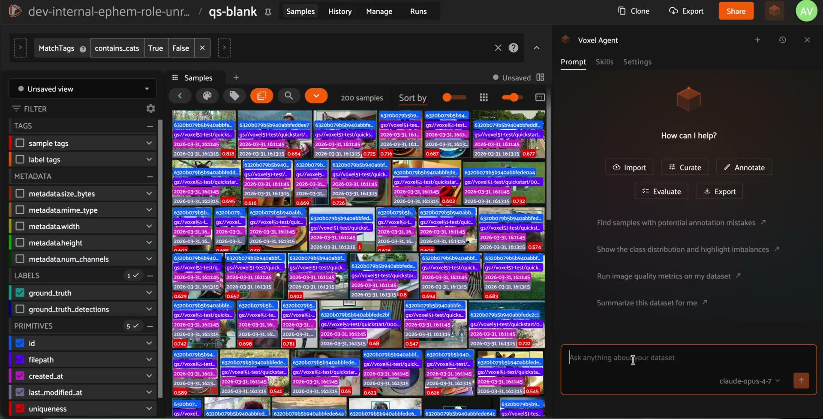Click the orange patches toolbar icon

tap(261, 96)
